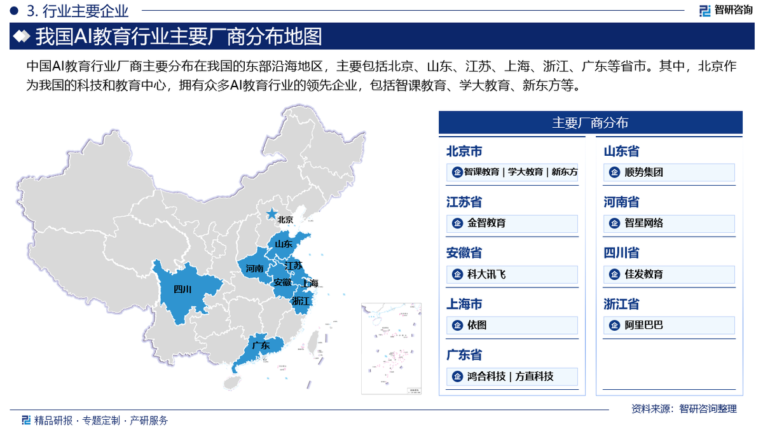Click the diamond icon before the map title
The height and width of the screenshot is (428, 763).
coord(22,36)
